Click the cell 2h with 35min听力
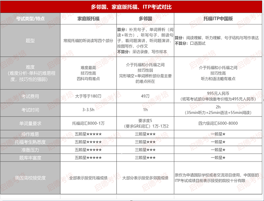The image size is (264, 201). click(218, 110)
